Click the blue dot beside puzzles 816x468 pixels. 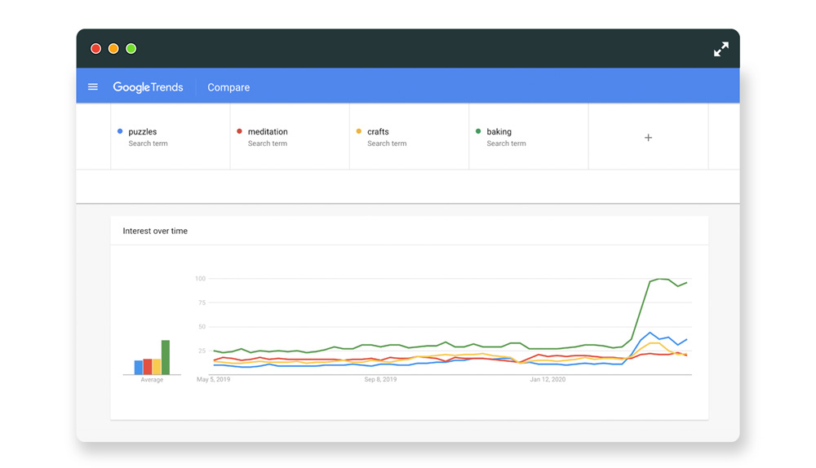[x=120, y=131]
